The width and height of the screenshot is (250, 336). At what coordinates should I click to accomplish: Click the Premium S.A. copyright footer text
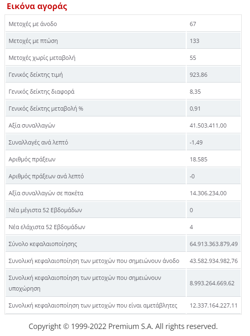point(123,327)
